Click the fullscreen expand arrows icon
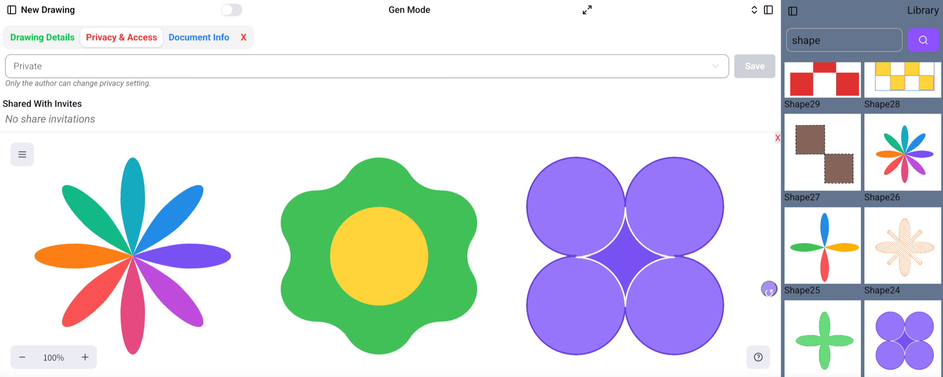943x377 pixels. tap(587, 10)
